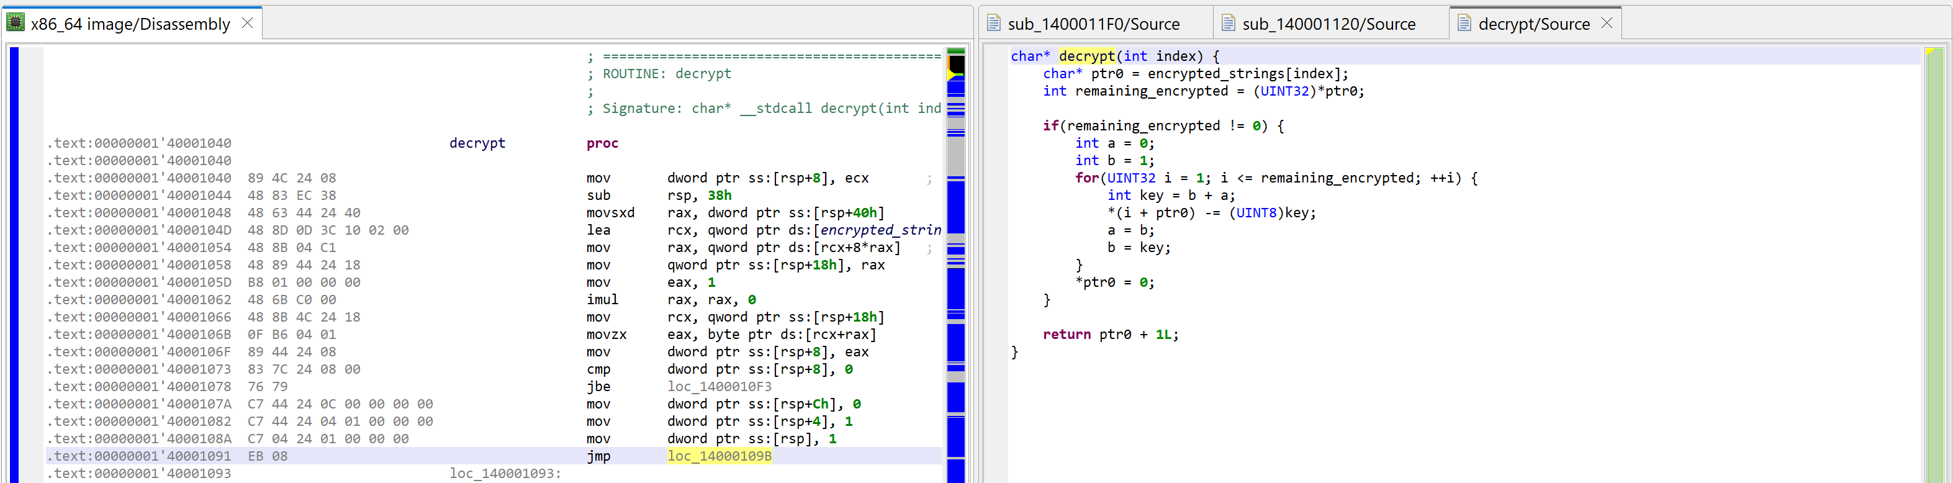Click the jbe target loc_1400010F3
This screenshot has height=483, width=1953.
coord(719,386)
